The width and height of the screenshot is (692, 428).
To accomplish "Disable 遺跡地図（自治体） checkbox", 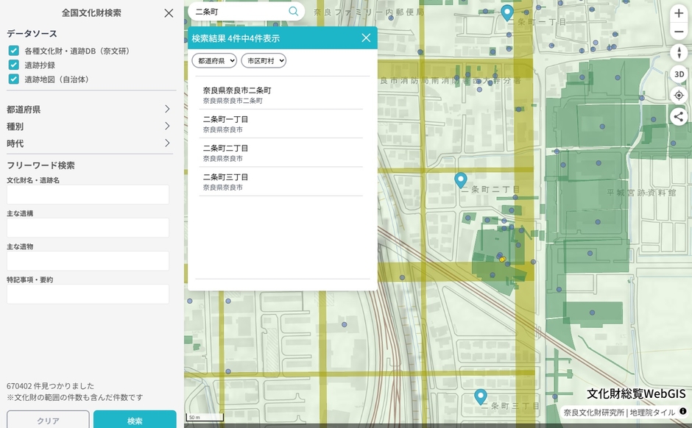I will pos(14,79).
